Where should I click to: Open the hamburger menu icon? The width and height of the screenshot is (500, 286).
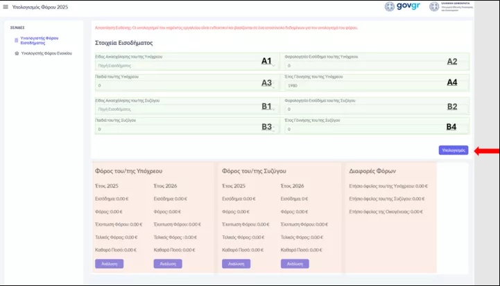(7, 6)
